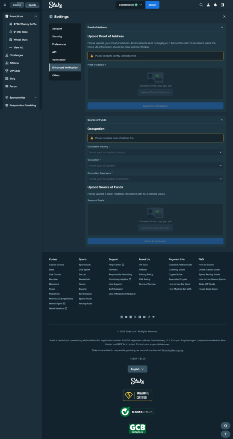Open the Facebook icon in footer
Screen dimensions: 233x439
click(130, 317)
